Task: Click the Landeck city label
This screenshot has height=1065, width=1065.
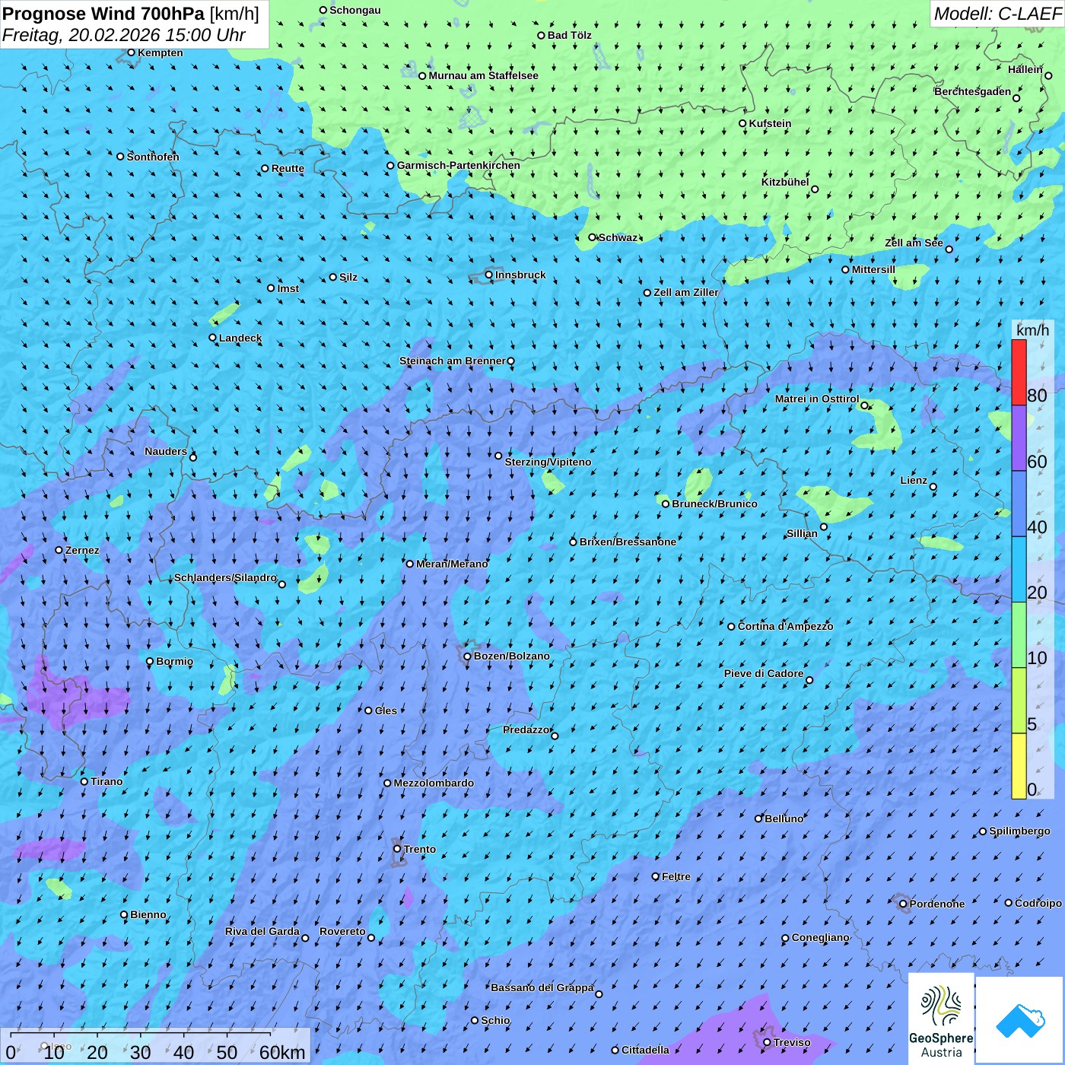Action: [x=240, y=338]
